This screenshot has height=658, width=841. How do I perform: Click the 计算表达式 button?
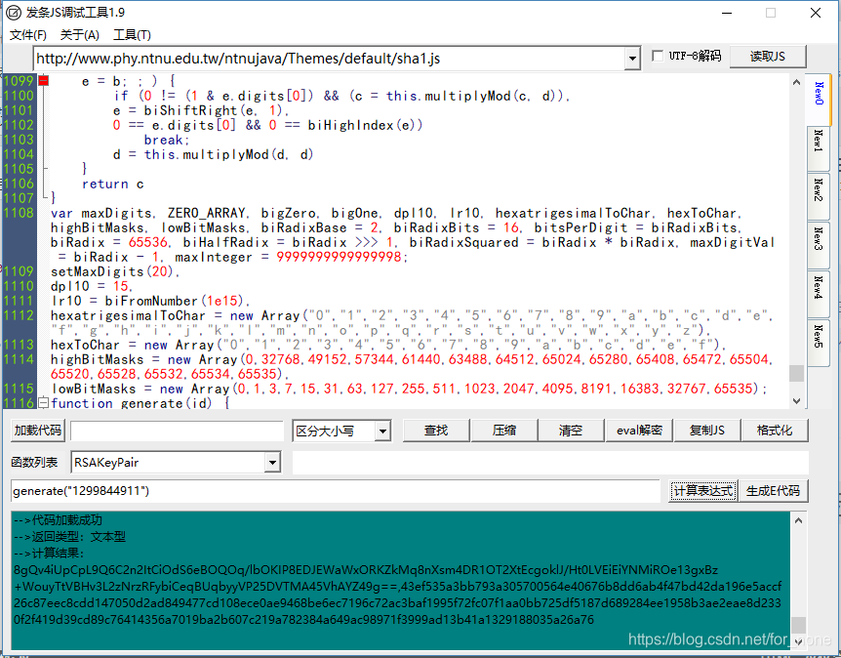[703, 490]
